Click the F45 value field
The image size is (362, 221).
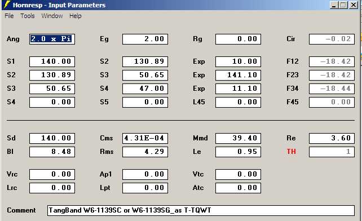(x=332, y=102)
